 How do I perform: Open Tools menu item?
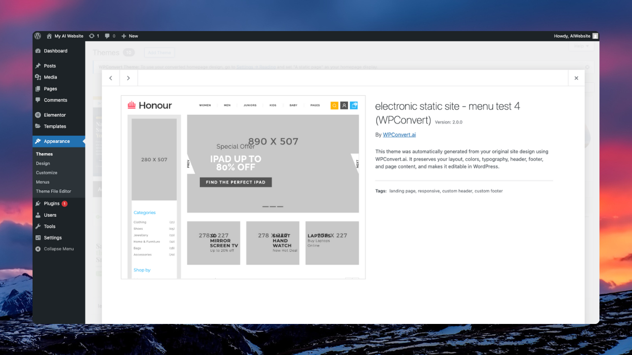pos(49,226)
